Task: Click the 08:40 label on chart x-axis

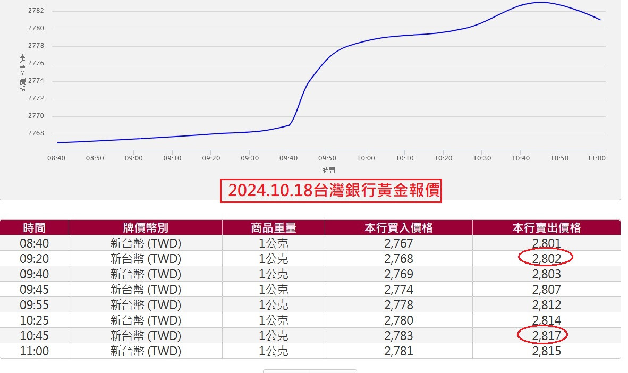Action: 56,158
